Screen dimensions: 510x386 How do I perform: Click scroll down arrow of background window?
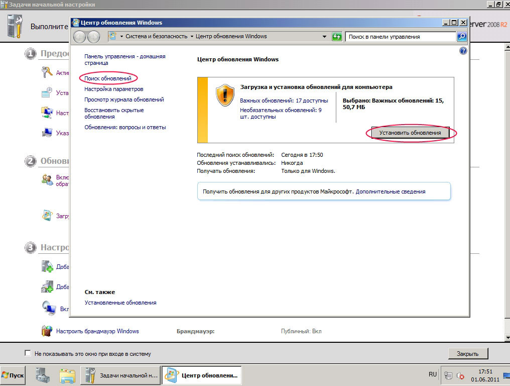507,338
